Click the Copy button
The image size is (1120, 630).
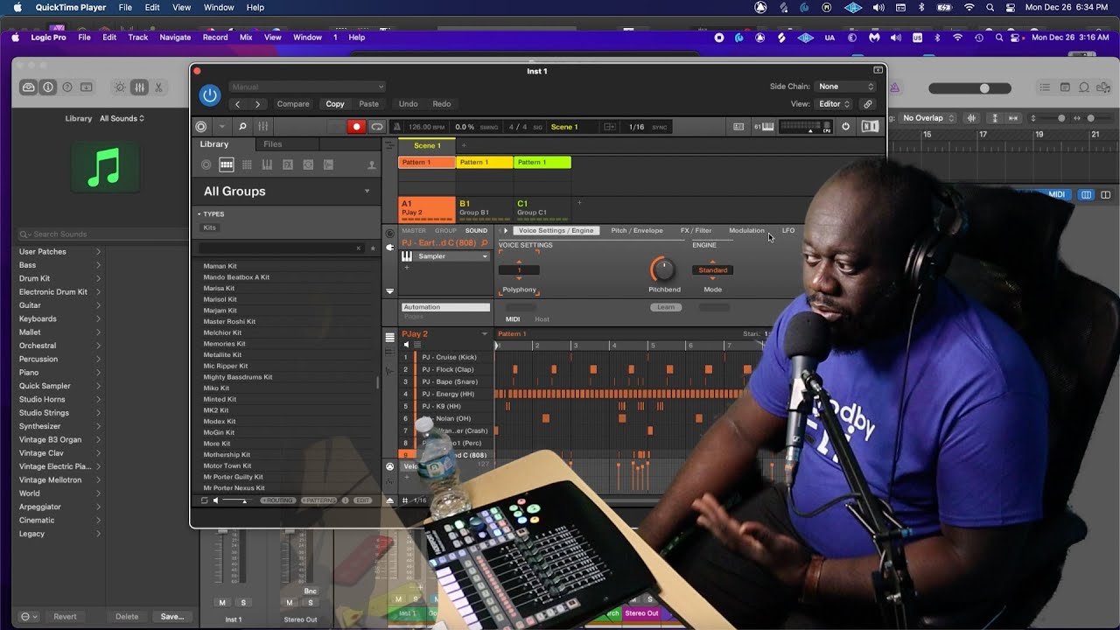pyautogui.click(x=335, y=104)
